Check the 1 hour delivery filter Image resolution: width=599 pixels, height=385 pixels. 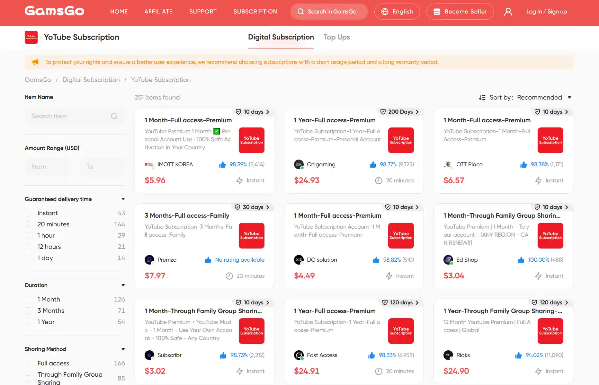pos(28,236)
